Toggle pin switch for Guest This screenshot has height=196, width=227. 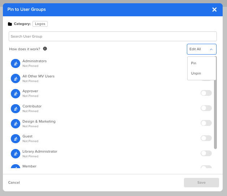[x=206, y=138]
